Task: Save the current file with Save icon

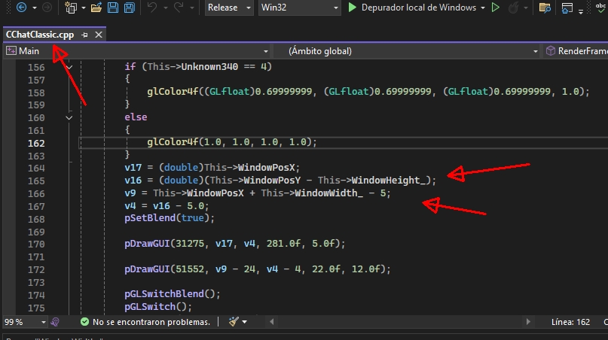Action: click(113, 8)
